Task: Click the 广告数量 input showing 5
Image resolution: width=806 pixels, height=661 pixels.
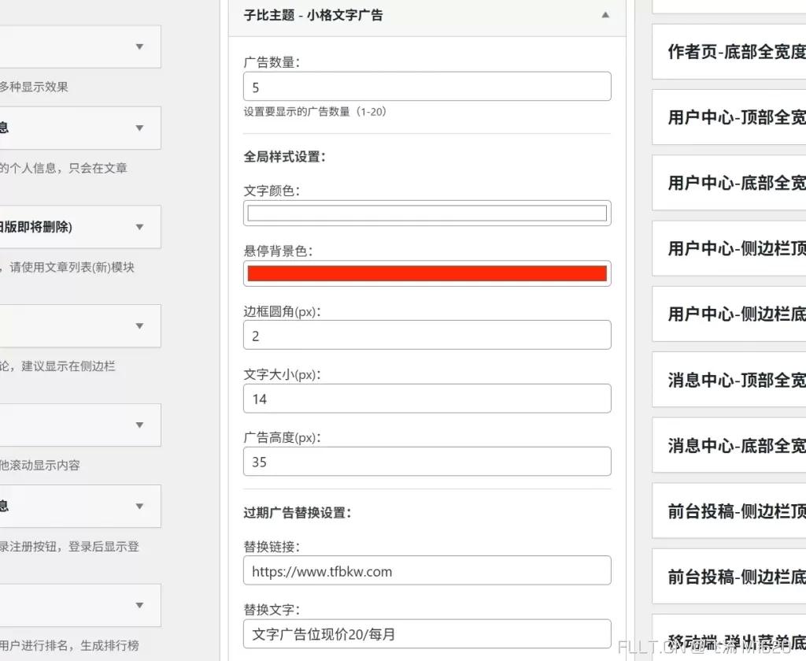Action: 427,87
